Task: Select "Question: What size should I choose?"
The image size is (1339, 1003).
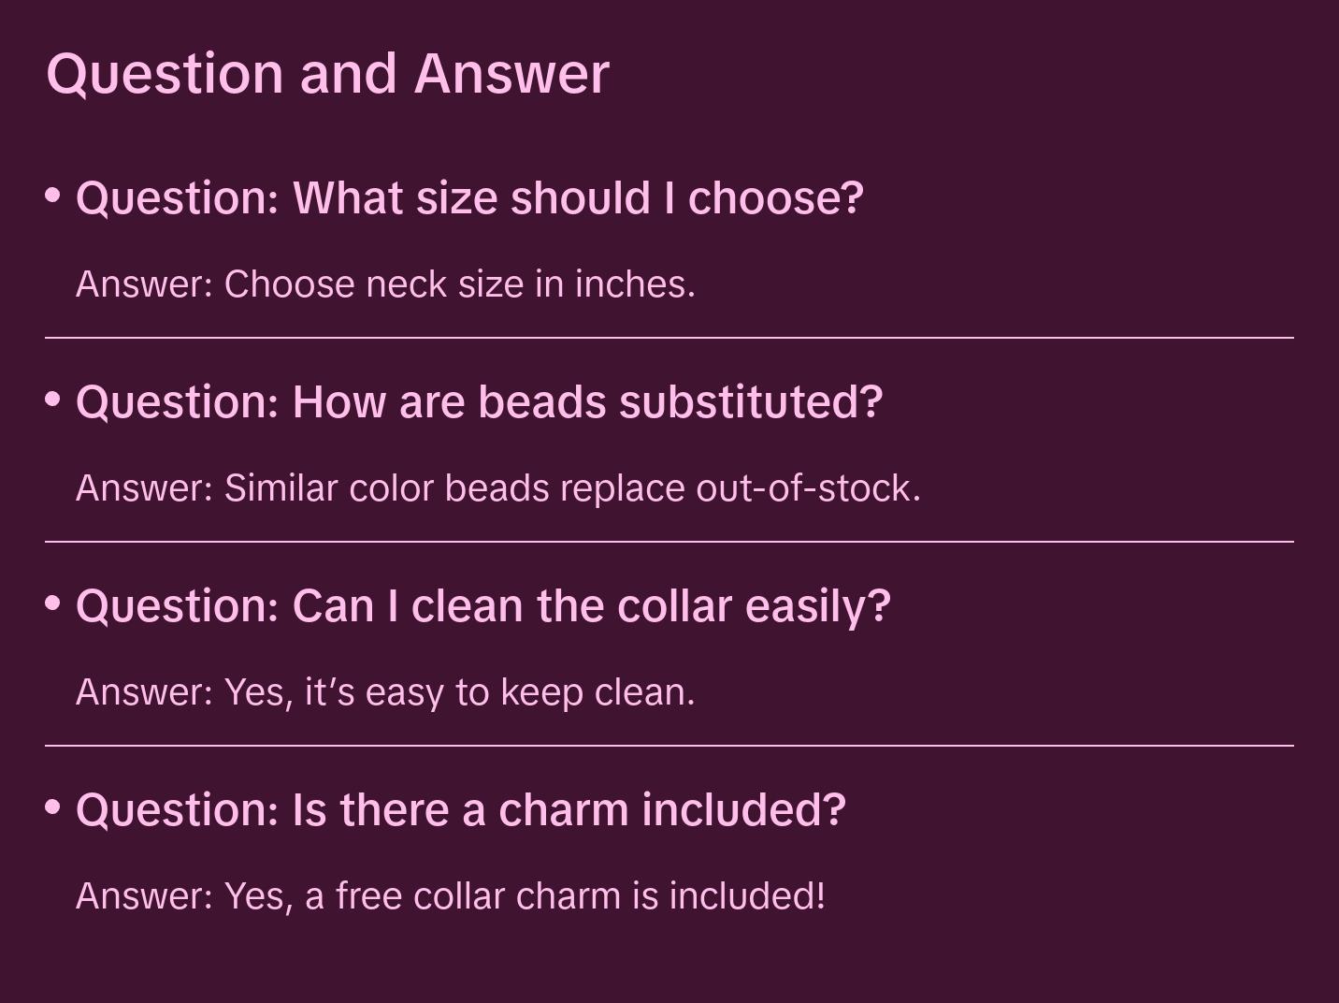Action: tap(468, 198)
